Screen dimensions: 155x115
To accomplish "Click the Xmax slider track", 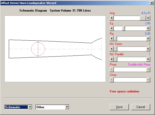I will coord(130,80).
